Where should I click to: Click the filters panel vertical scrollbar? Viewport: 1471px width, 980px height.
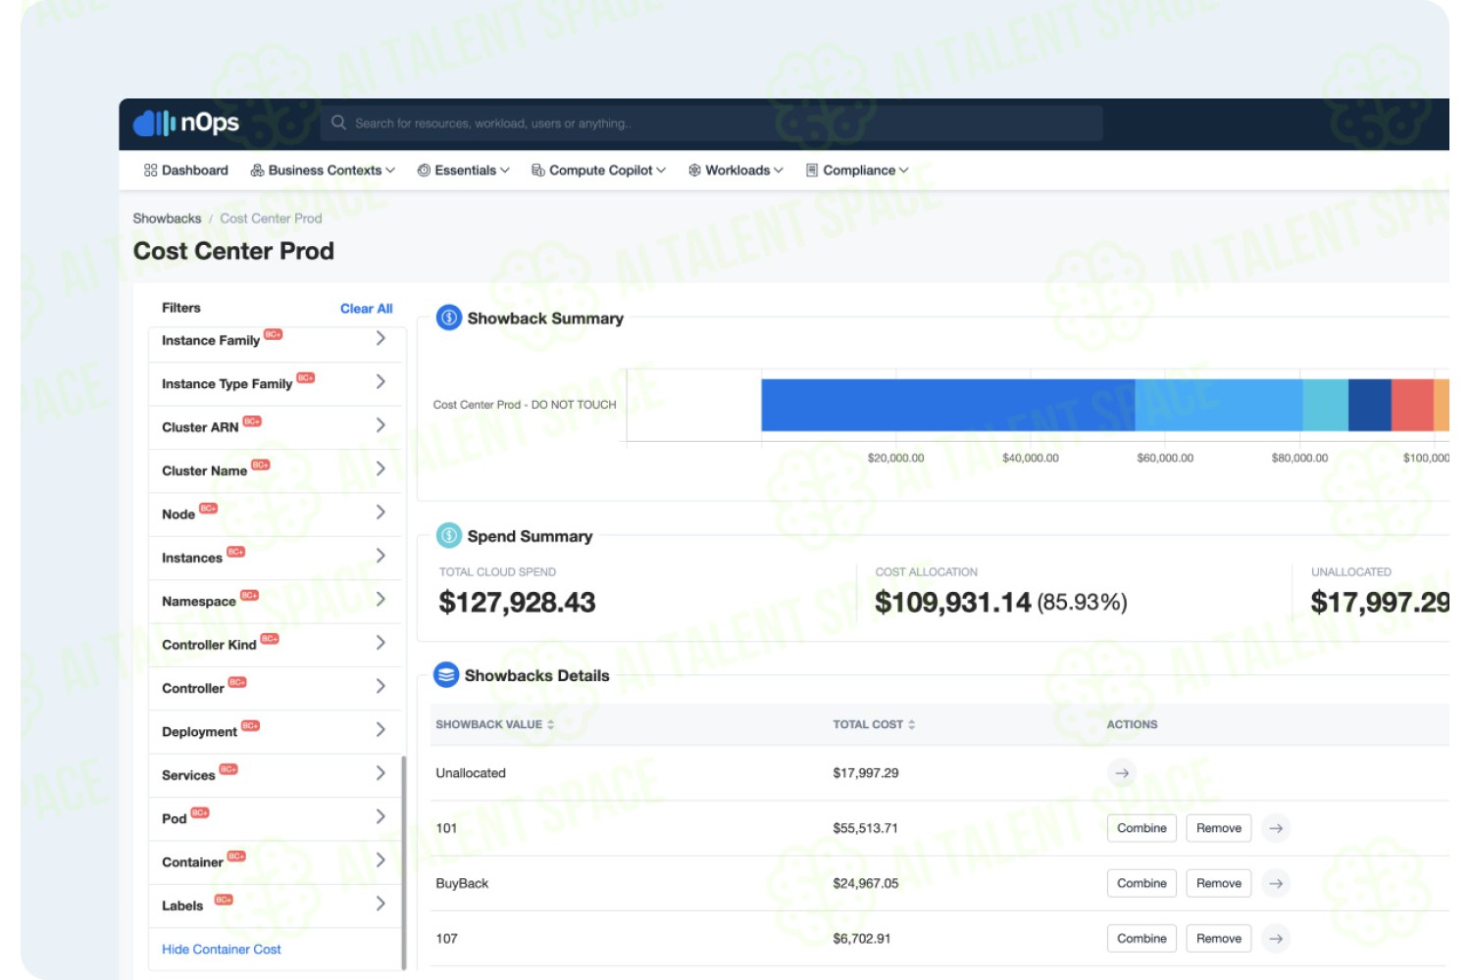click(x=403, y=862)
